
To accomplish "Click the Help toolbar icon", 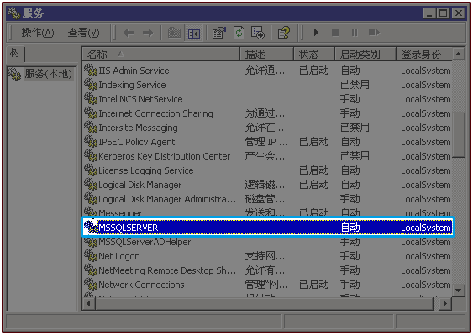I will pyautogui.click(x=284, y=33).
